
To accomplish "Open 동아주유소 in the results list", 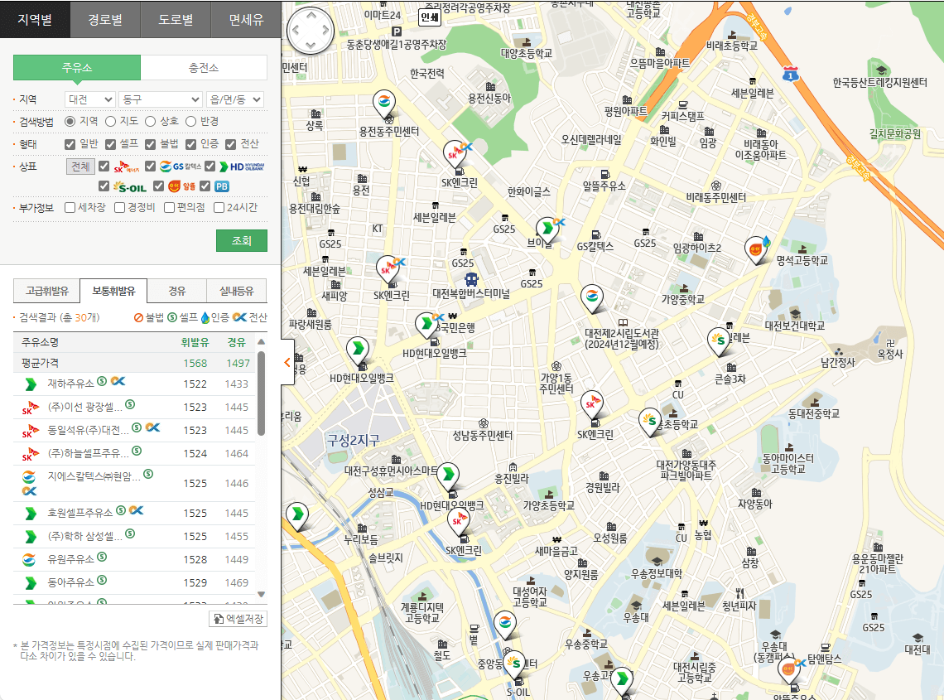I will [71, 582].
